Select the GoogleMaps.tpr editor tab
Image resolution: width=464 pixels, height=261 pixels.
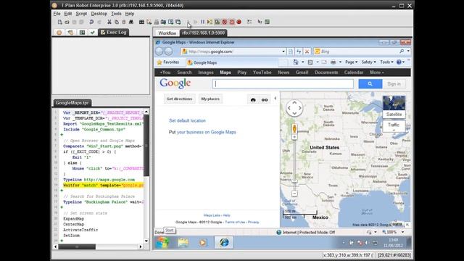tap(72, 103)
